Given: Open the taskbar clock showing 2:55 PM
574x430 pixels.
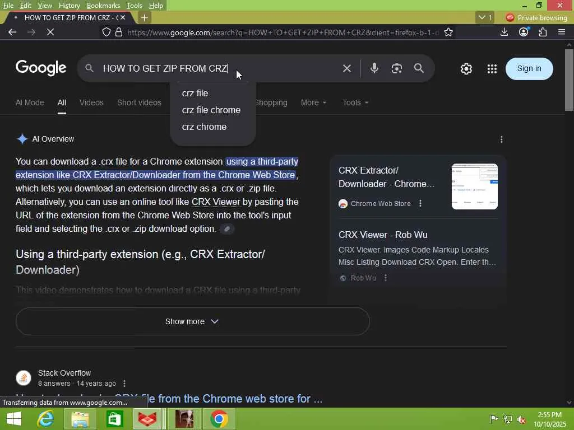Looking at the screenshot, I should (x=549, y=419).
